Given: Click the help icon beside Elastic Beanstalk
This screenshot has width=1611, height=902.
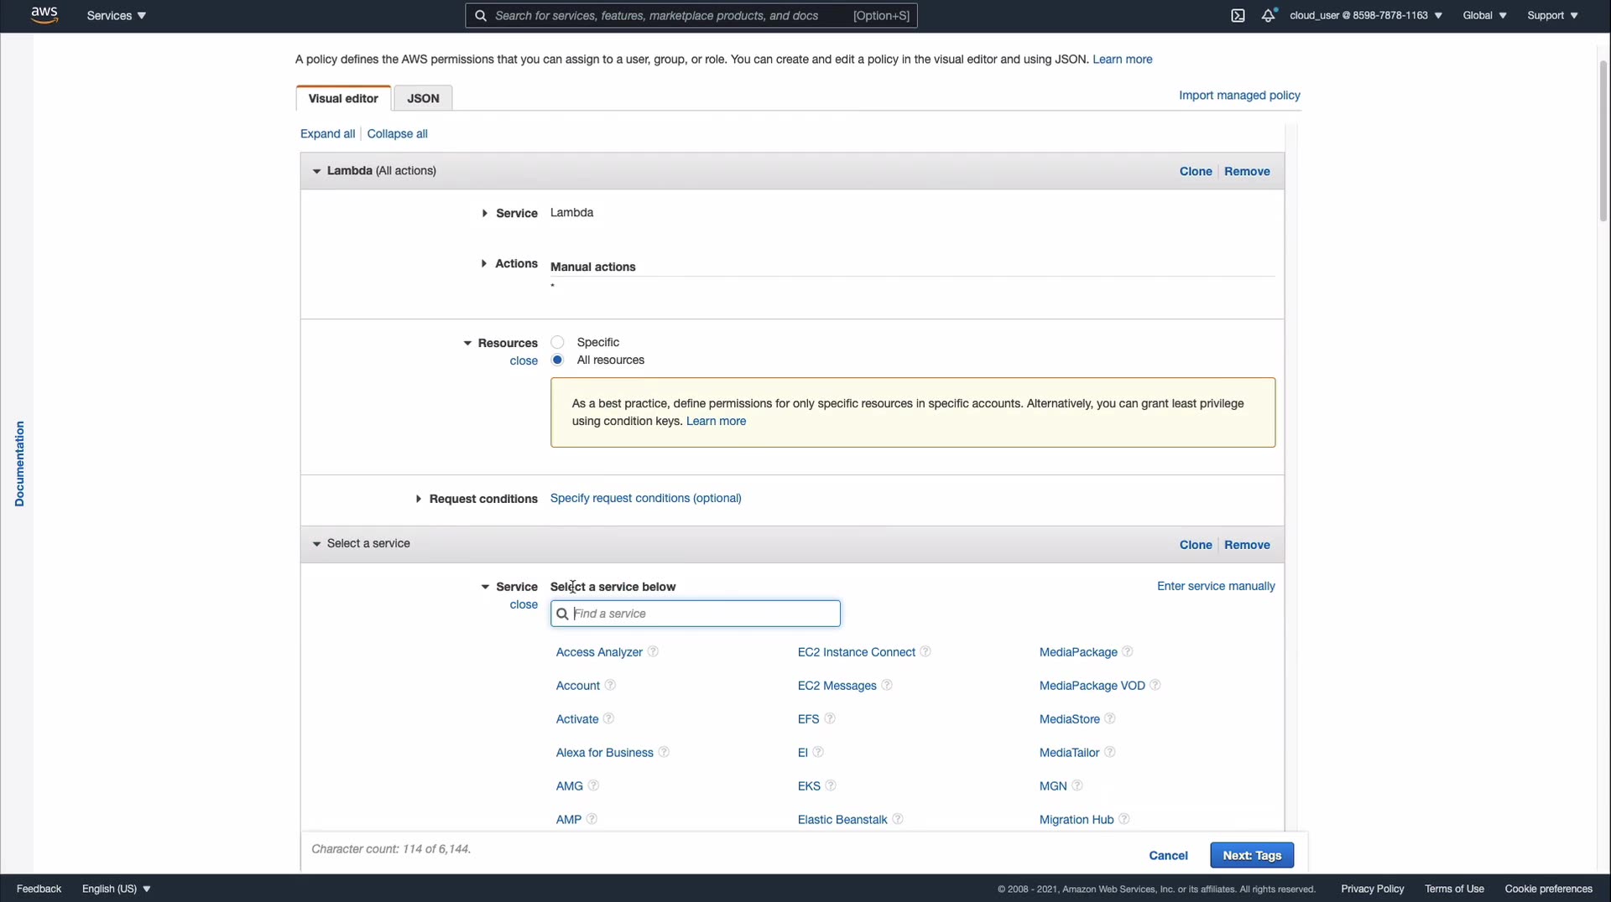Looking at the screenshot, I should tap(898, 819).
